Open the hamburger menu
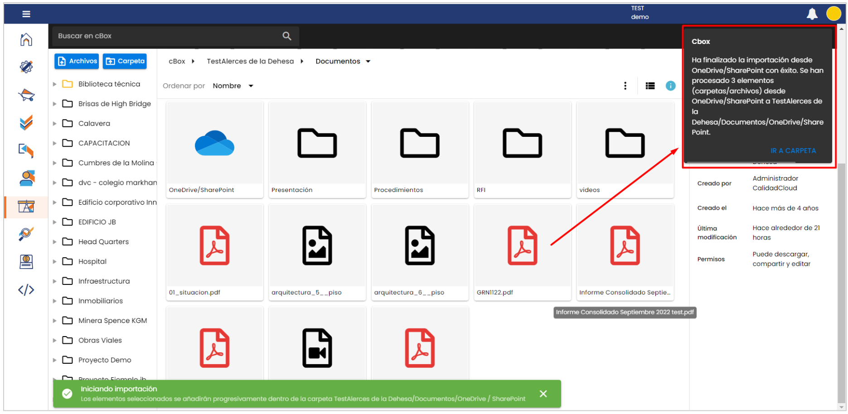848x414 pixels. point(26,14)
